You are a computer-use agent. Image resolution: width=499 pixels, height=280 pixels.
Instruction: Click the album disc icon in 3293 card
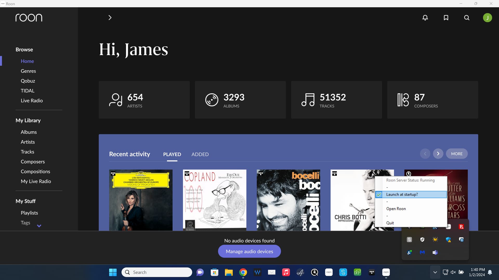coord(212,100)
